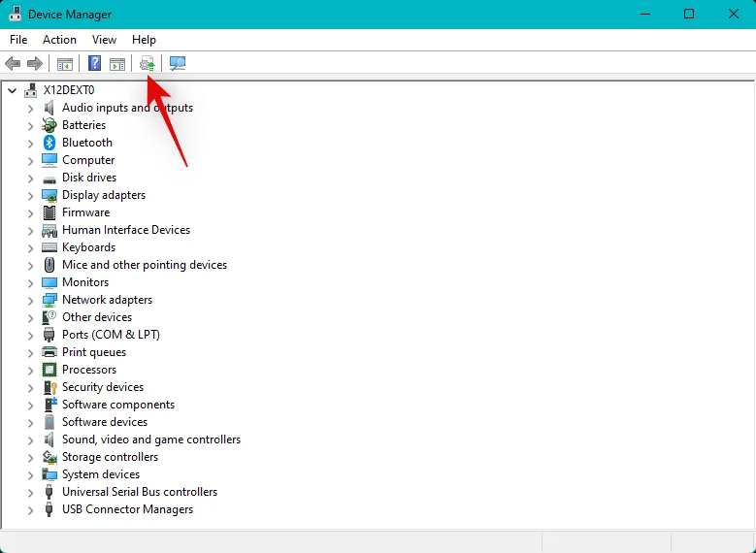Select the Disk drives label
Viewport: 756px width, 553px height.
89,178
